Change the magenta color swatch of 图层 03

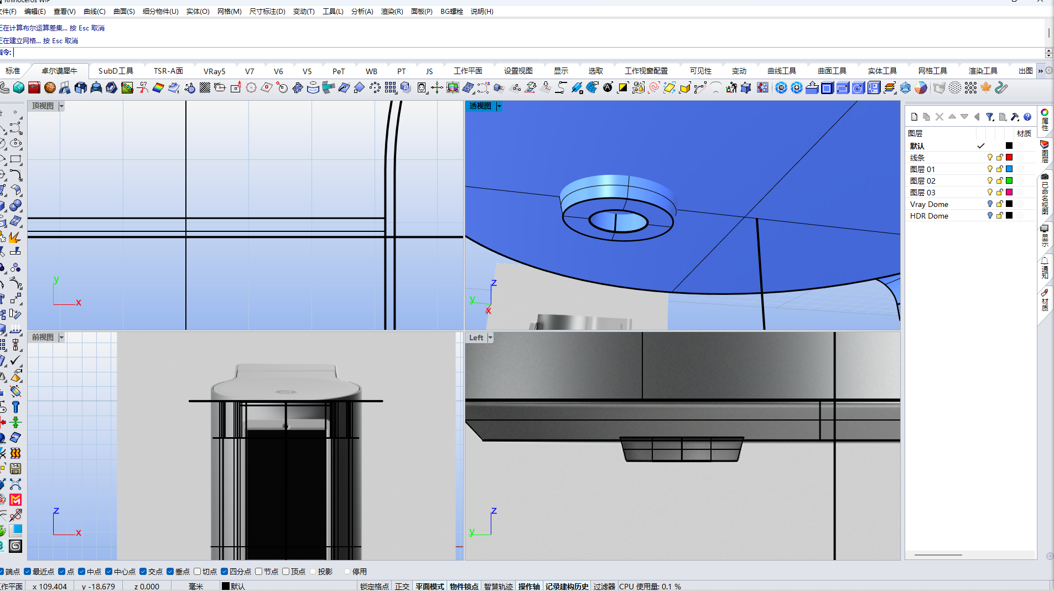(x=1009, y=193)
